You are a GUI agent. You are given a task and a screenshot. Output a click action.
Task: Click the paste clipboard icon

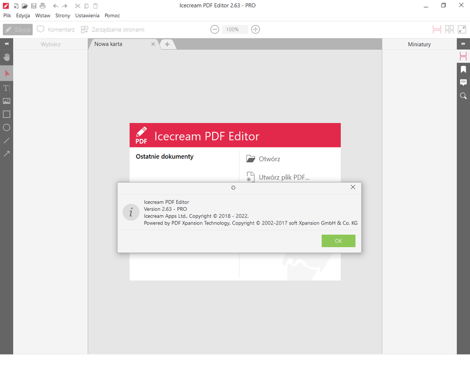(x=95, y=5)
